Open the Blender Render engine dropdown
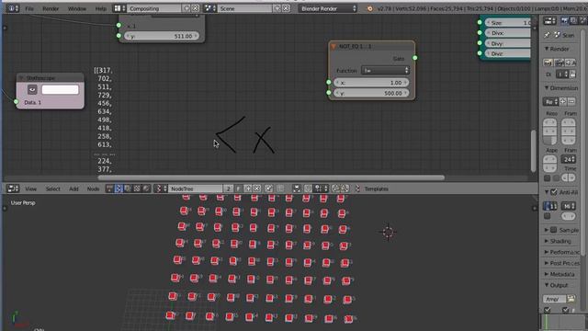This screenshot has width=588, height=331. click(327, 8)
